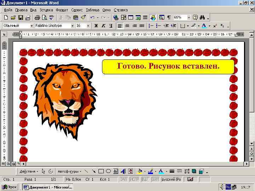
Task: Align text left
Action: click(x=120, y=26)
